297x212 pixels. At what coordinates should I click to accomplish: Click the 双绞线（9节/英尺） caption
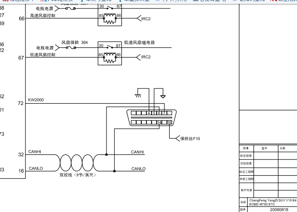[x=78, y=175]
